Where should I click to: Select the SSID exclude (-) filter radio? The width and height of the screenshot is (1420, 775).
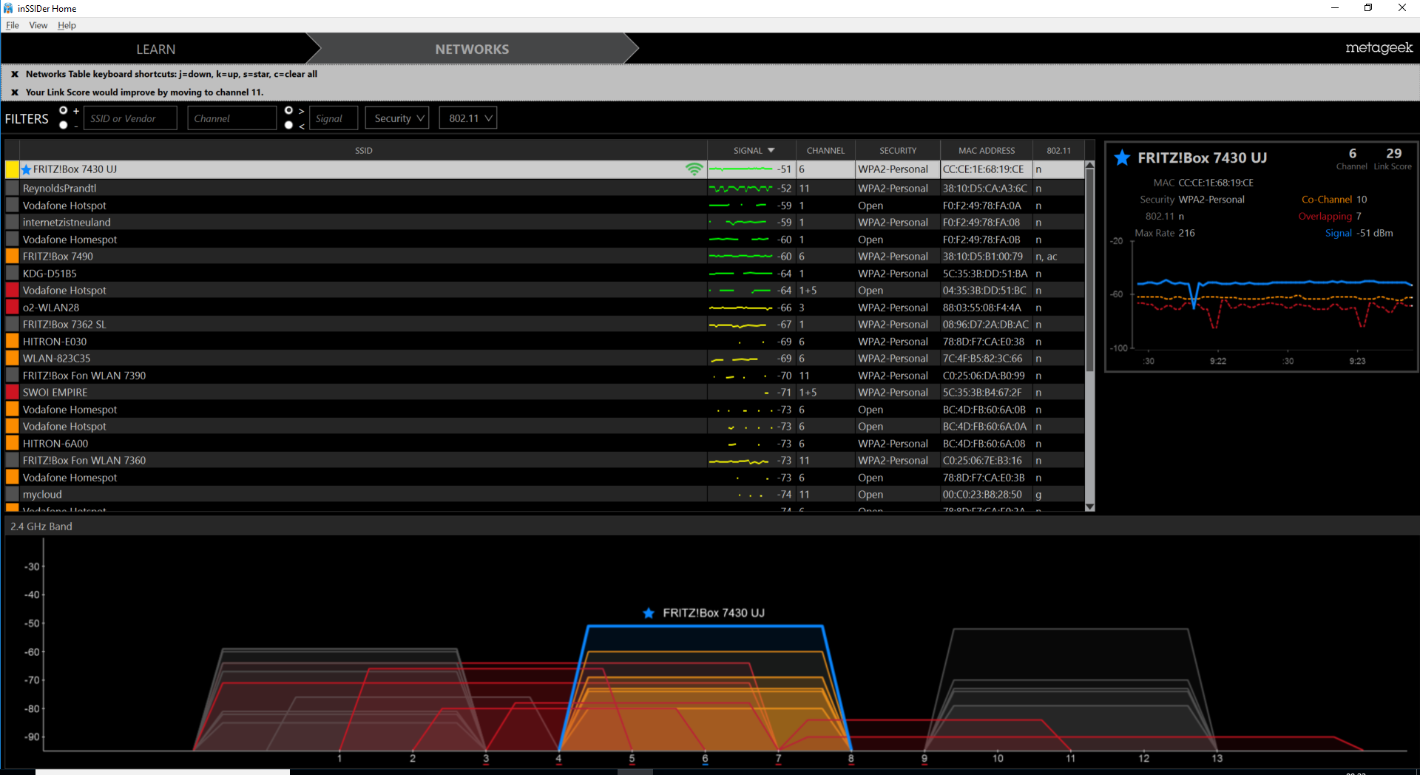pyautogui.click(x=64, y=125)
